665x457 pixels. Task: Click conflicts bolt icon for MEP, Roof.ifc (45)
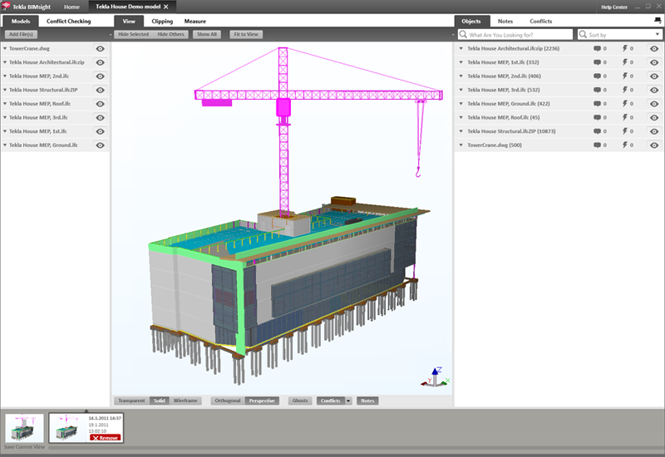[x=625, y=117]
